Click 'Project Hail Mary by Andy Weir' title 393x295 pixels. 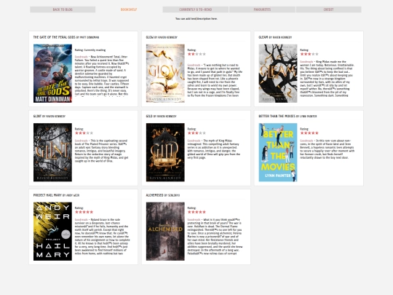pyautogui.click(x=56, y=195)
